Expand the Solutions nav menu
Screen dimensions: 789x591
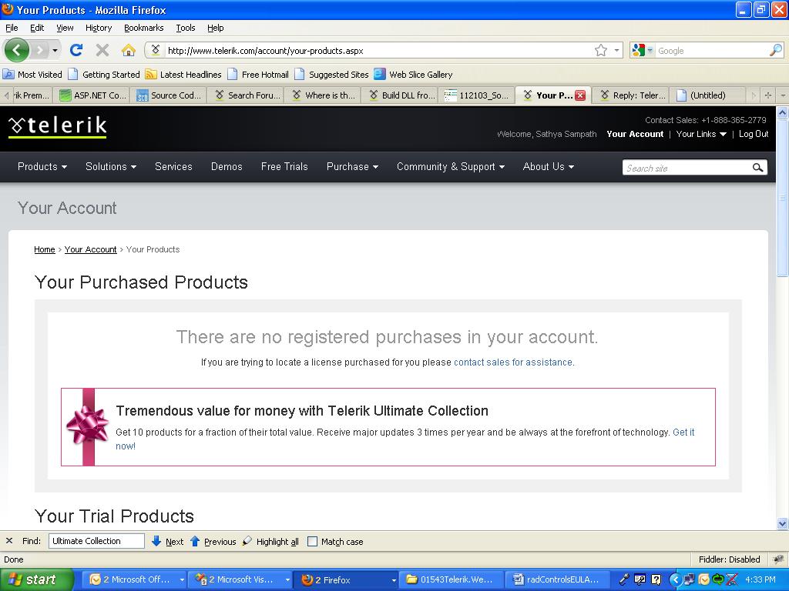pos(111,166)
